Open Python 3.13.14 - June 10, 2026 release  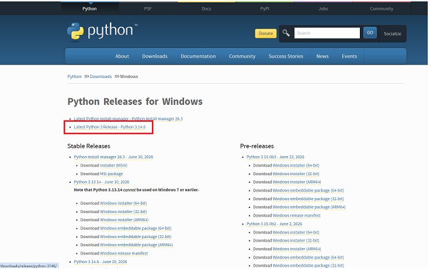[x=102, y=182]
